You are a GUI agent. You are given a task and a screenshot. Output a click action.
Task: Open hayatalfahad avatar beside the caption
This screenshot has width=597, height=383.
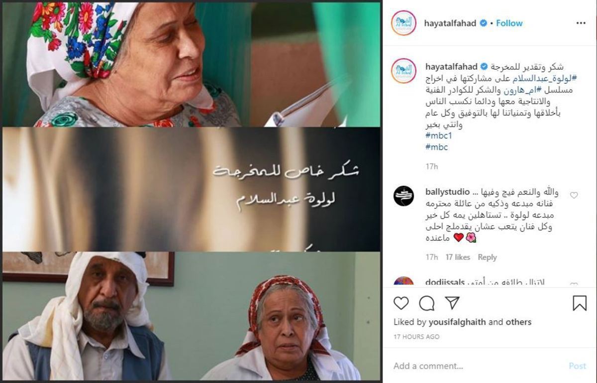tap(403, 71)
